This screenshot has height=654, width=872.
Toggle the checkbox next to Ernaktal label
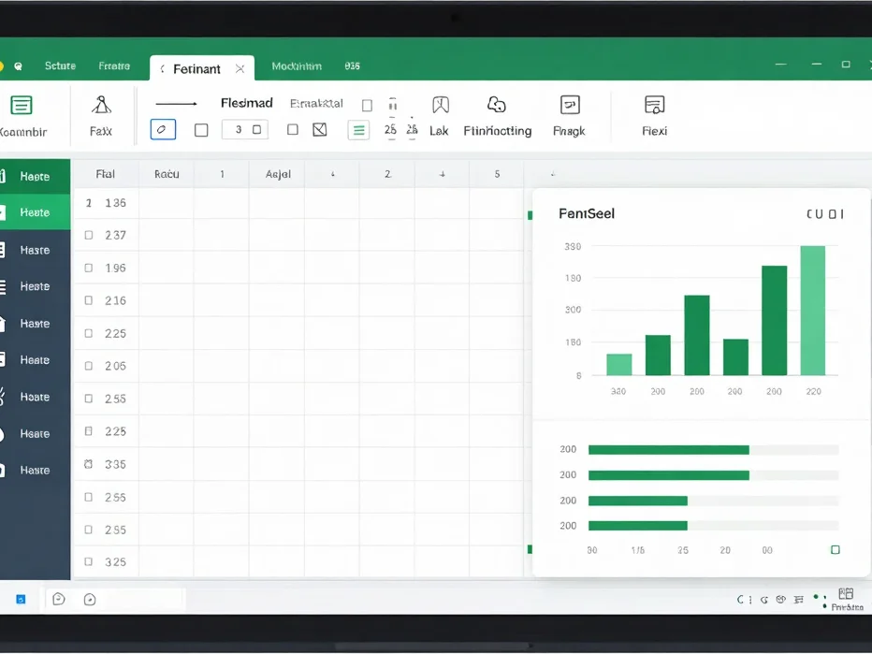pos(367,105)
